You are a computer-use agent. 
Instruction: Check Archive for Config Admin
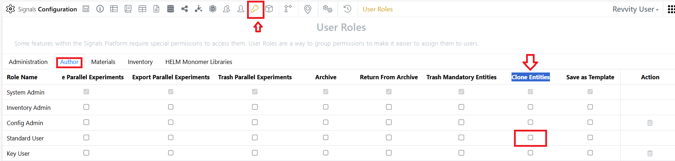(326, 122)
